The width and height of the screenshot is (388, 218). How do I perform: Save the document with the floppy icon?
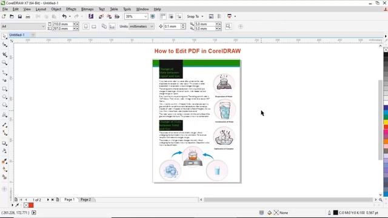click(x=20, y=16)
